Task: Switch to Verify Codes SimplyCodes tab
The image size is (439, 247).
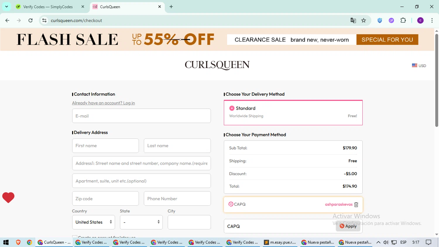Action: (50, 7)
